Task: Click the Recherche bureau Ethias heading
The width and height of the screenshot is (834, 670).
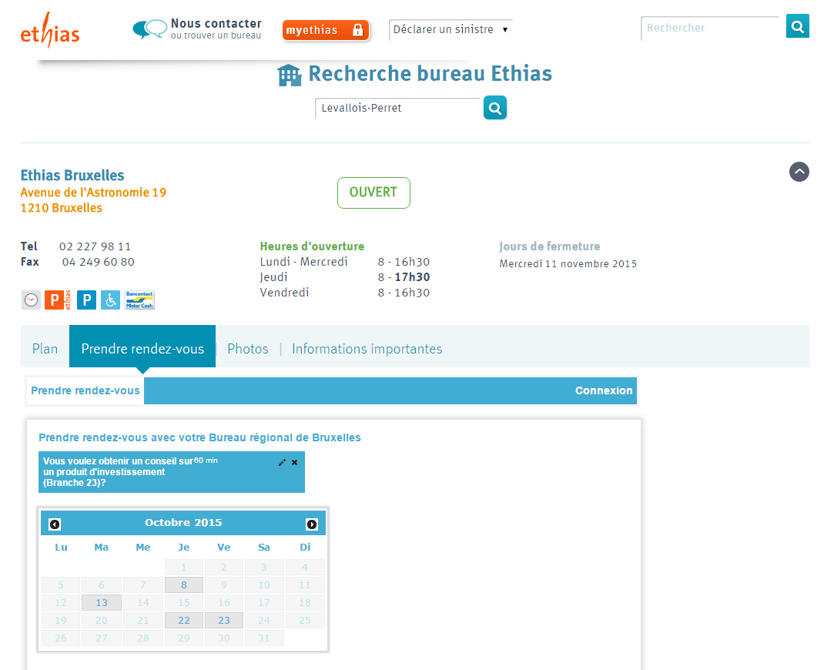Action: click(430, 74)
